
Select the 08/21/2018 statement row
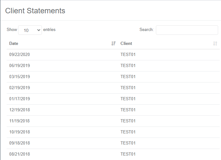(19, 154)
